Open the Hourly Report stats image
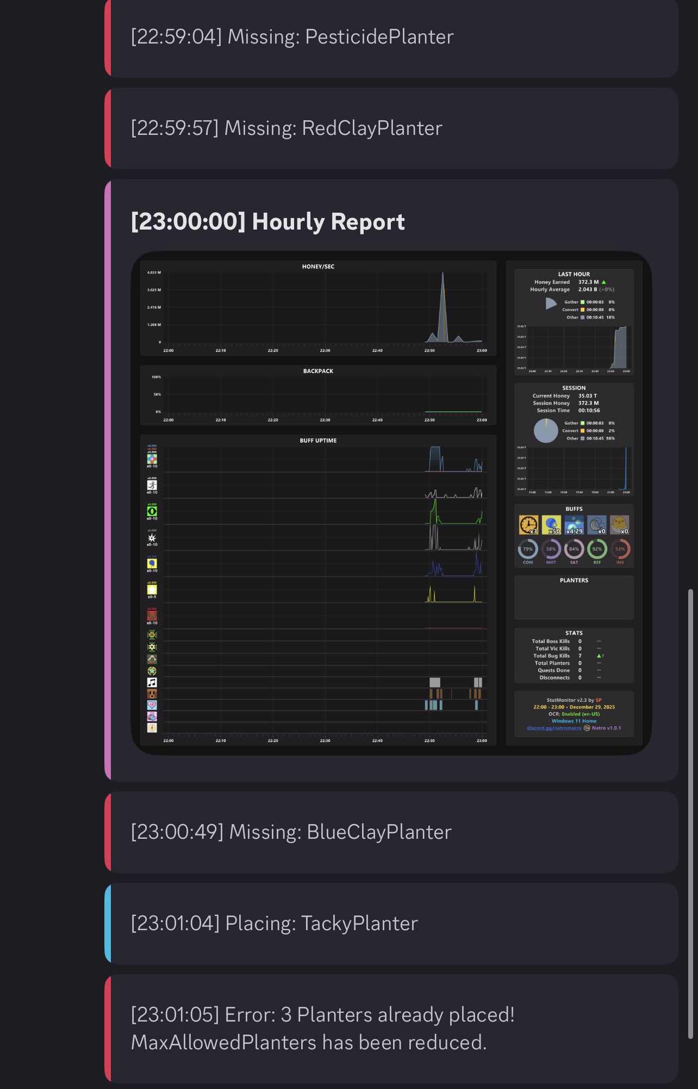 click(x=391, y=503)
